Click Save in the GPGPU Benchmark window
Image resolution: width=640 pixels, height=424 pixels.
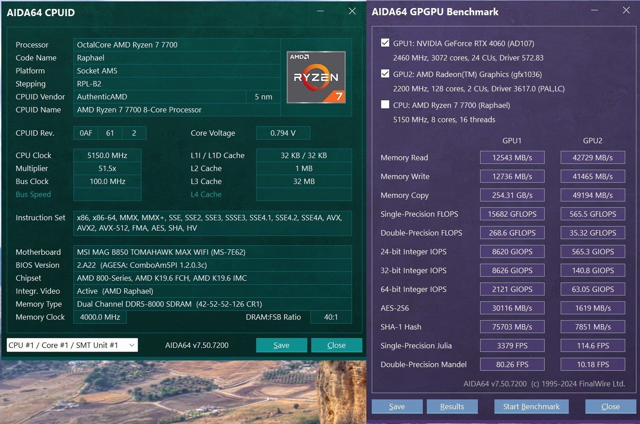coord(397,407)
